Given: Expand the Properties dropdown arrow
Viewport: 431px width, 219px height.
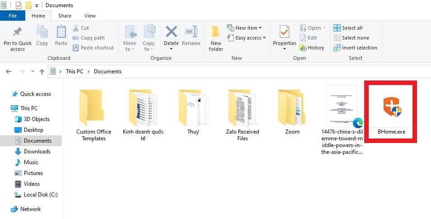Looking at the screenshot, I should pos(284,49).
